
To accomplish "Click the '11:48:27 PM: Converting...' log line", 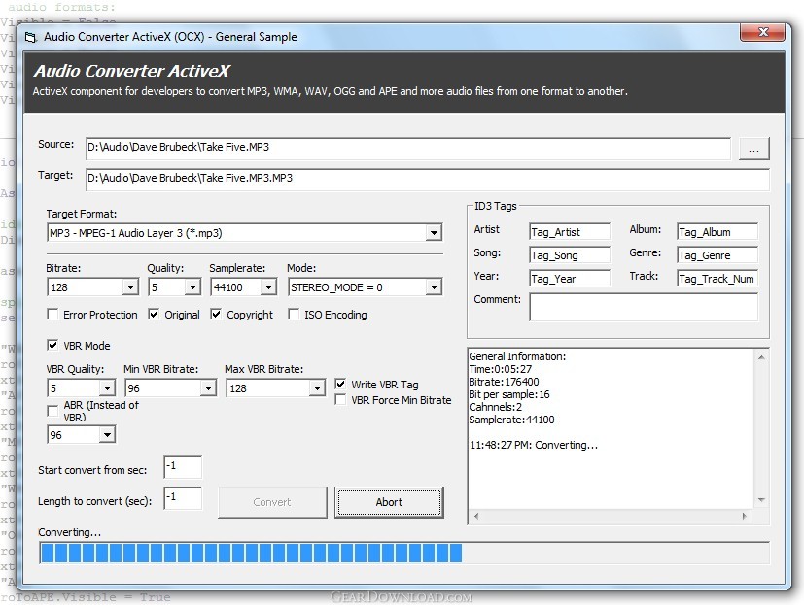I will tap(534, 445).
